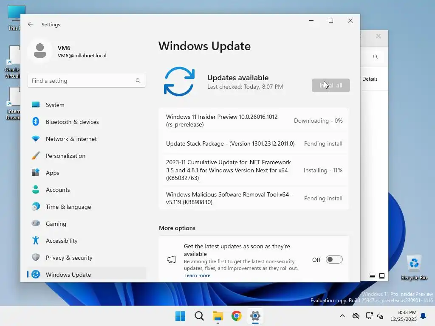Click the Installing - 11% status

click(x=323, y=170)
